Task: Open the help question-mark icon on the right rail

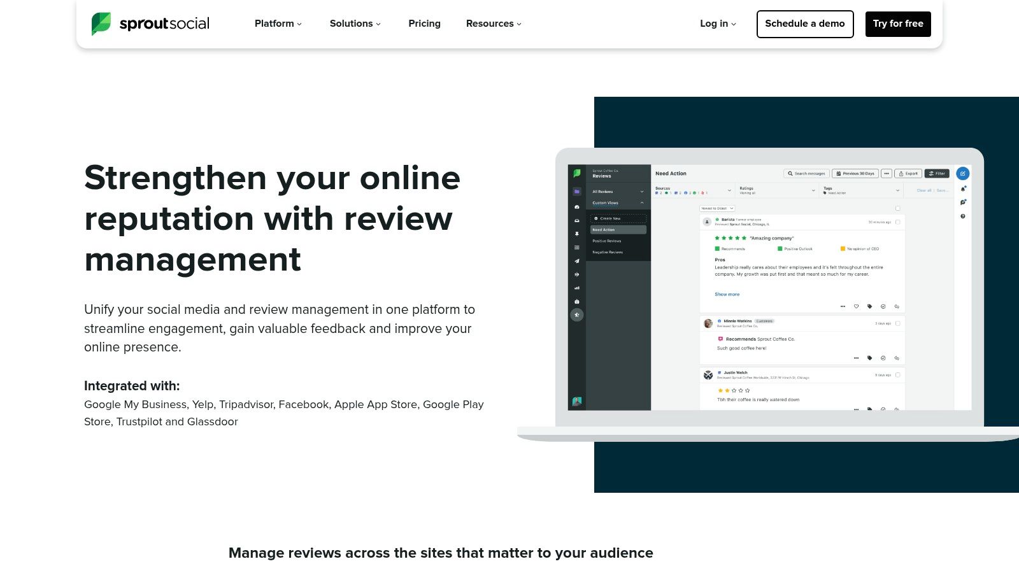Action: [x=963, y=216]
